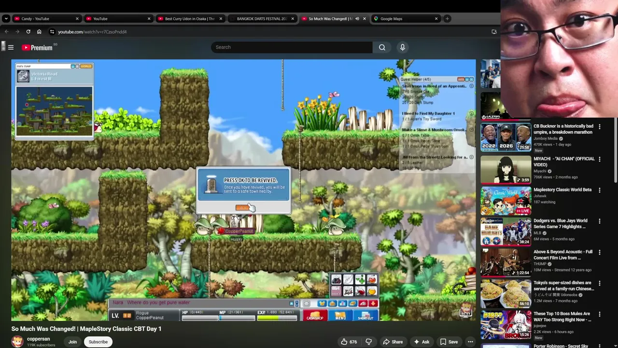Viewport: 618px width, 348px height.
Task: Close the BANGKOK DARTS FESTIVAL tab
Action: pos(293,19)
